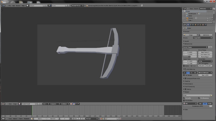
Task: Enable the Sampled Motion Blur checkbox
Action: click(186, 78)
